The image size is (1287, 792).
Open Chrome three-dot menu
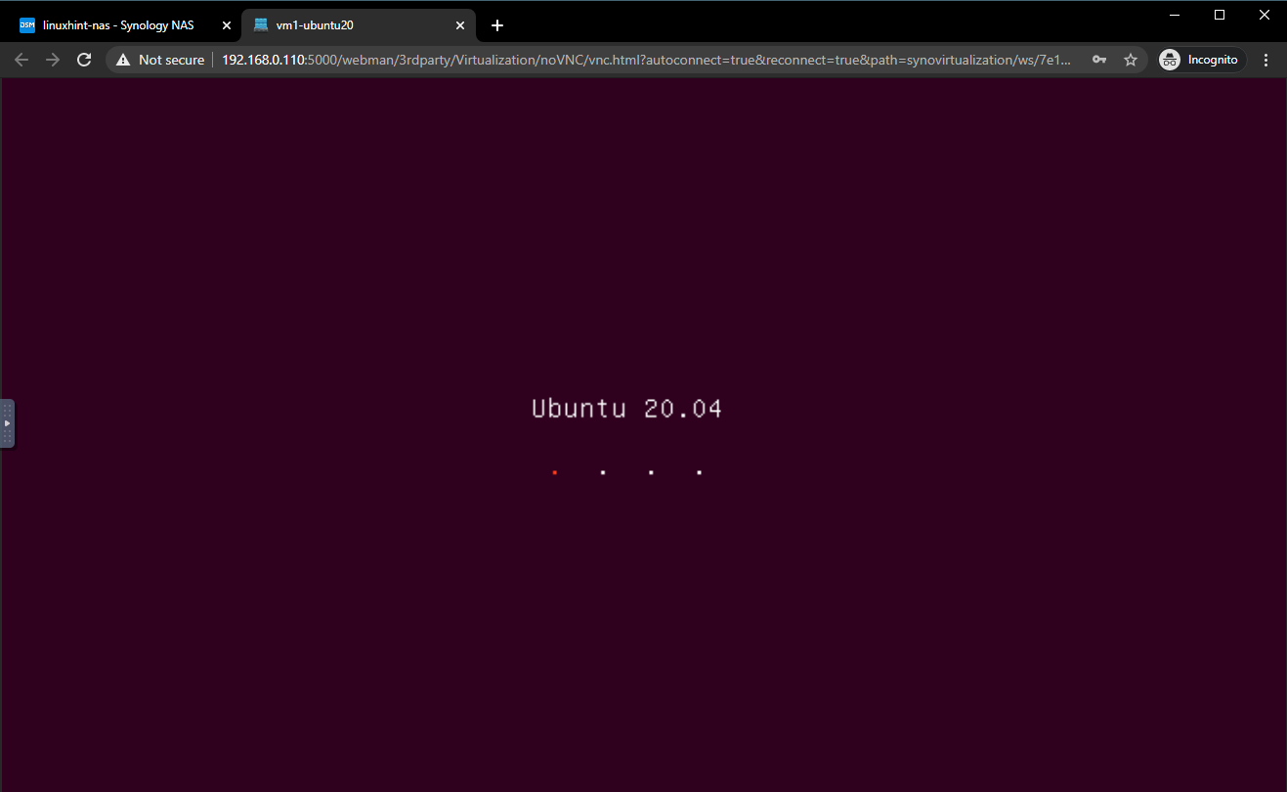[x=1266, y=60]
